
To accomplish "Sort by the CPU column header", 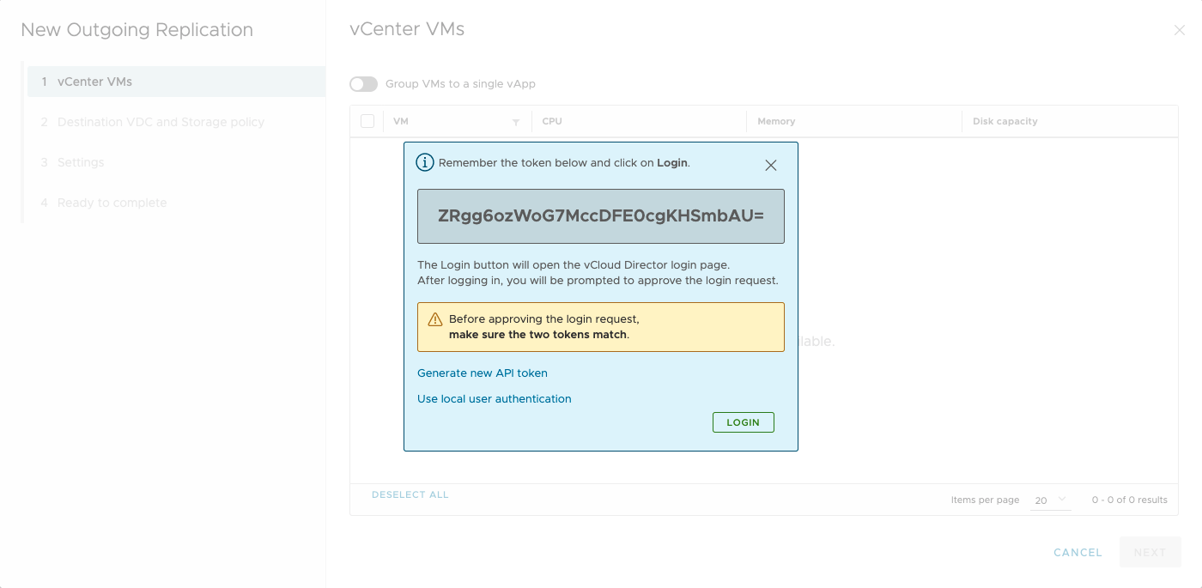I will [552, 122].
